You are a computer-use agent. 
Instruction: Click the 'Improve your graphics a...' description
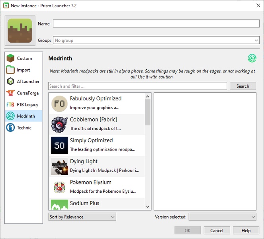[x=95, y=108]
